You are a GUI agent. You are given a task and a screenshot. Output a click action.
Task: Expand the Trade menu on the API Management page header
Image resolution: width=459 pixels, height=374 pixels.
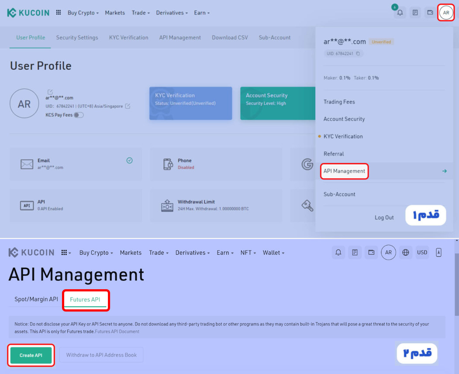click(159, 253)
